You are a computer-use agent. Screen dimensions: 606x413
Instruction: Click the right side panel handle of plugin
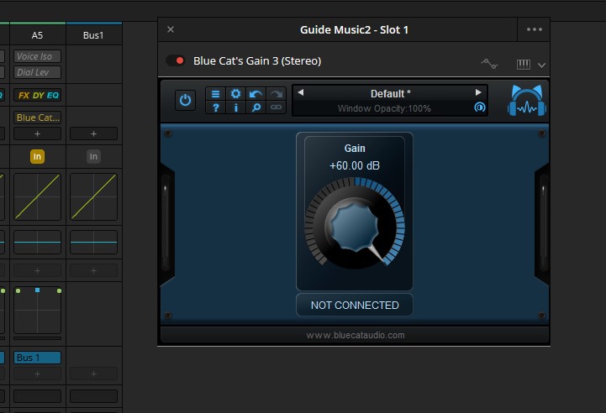click(543, 225)
